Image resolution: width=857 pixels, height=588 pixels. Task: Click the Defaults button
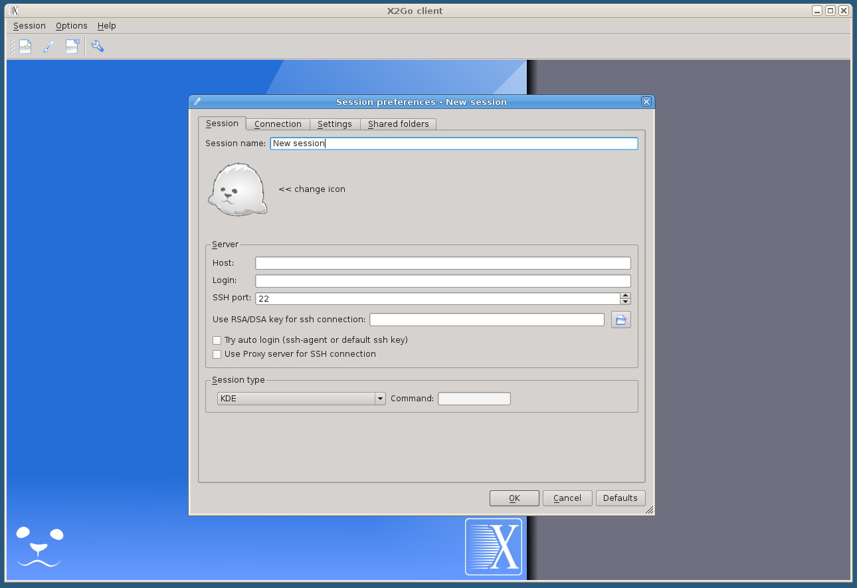pos(620,498)
